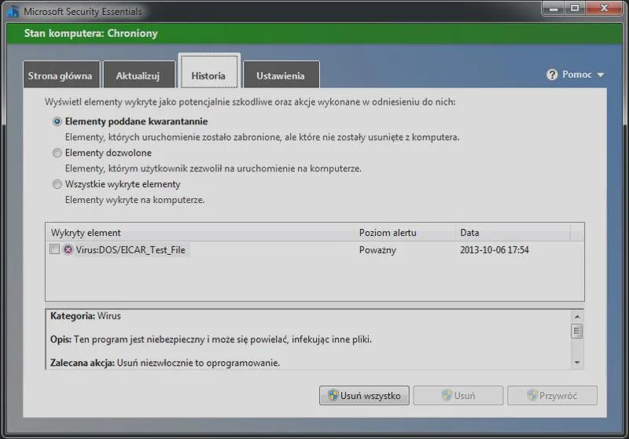Click the Microsoft Security Essentials title bar icon
Viewport: 629px width, 439px height.
pyautogui.click(x=13, y=11)
